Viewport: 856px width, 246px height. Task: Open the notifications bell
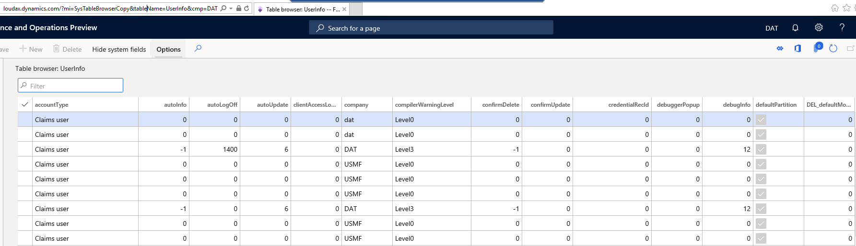click(795, 28)
